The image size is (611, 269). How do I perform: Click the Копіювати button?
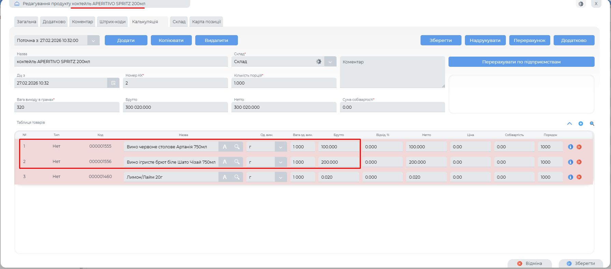click(x=171, y=40)
